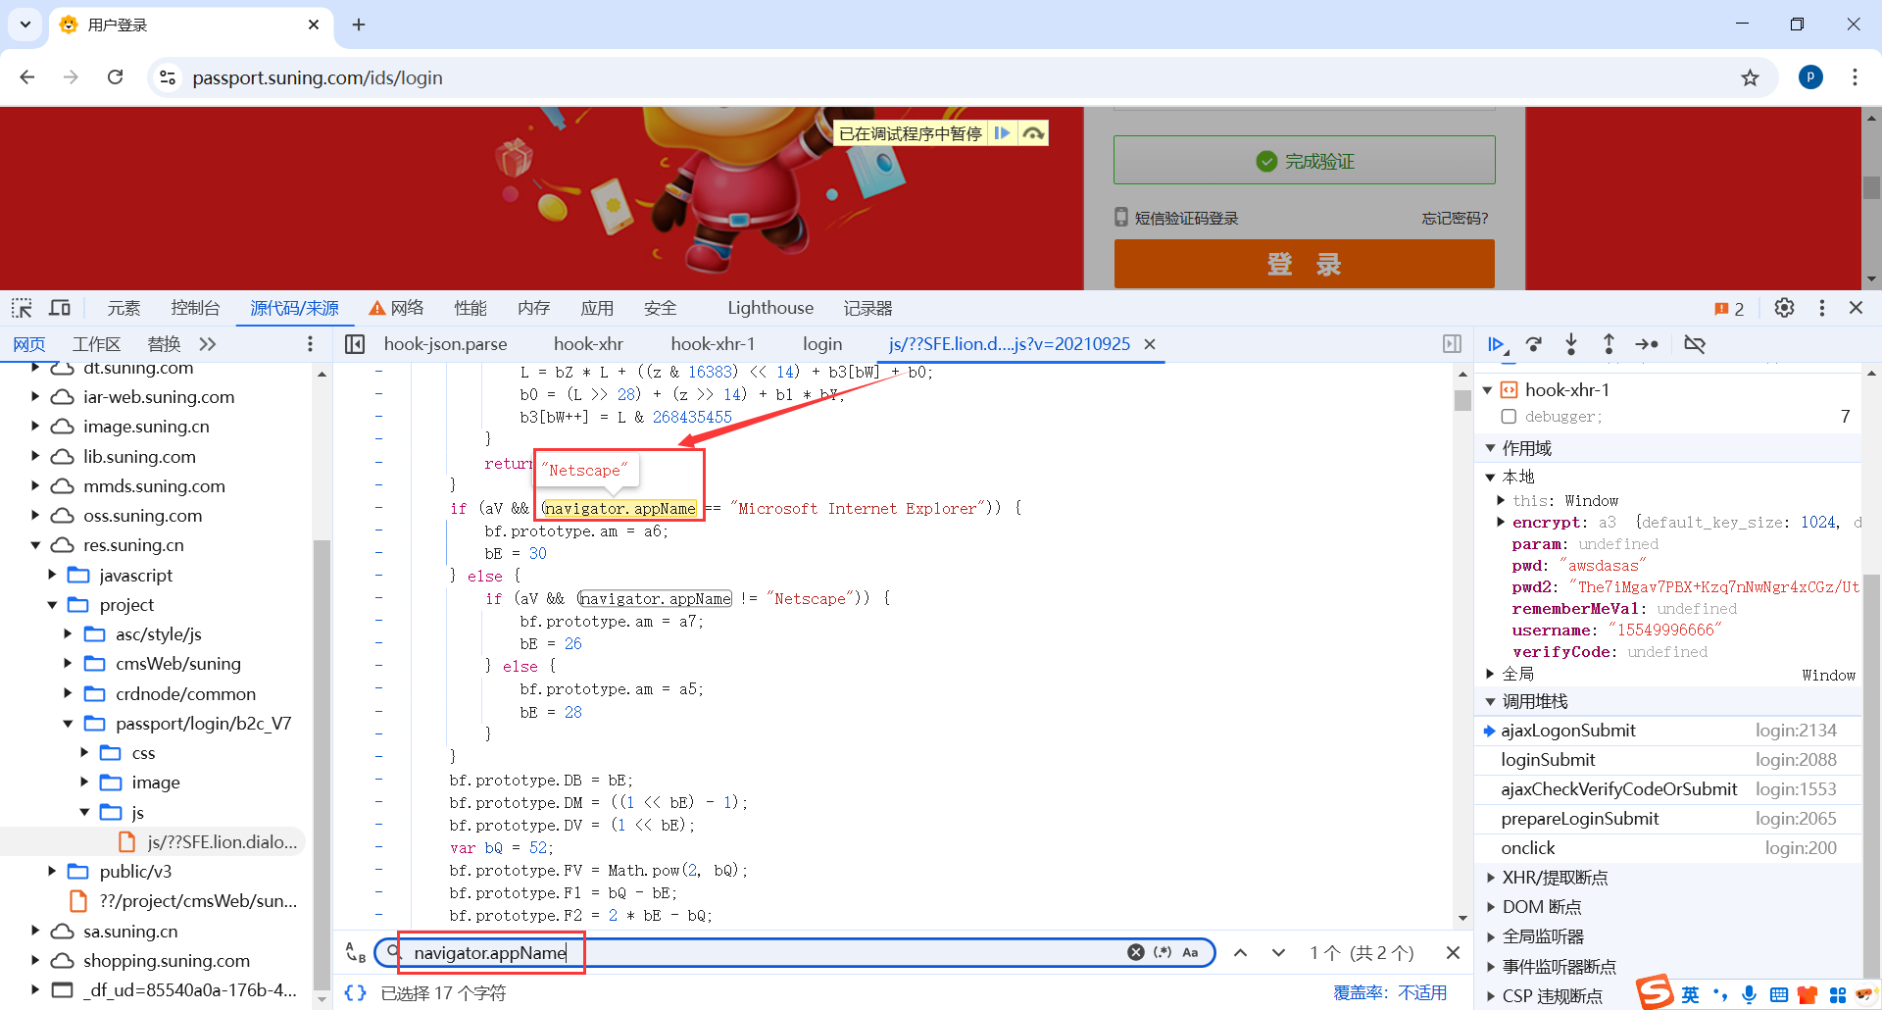Click the single Step icon
Screen dimensions: 1882x1010
[1647, 344]
